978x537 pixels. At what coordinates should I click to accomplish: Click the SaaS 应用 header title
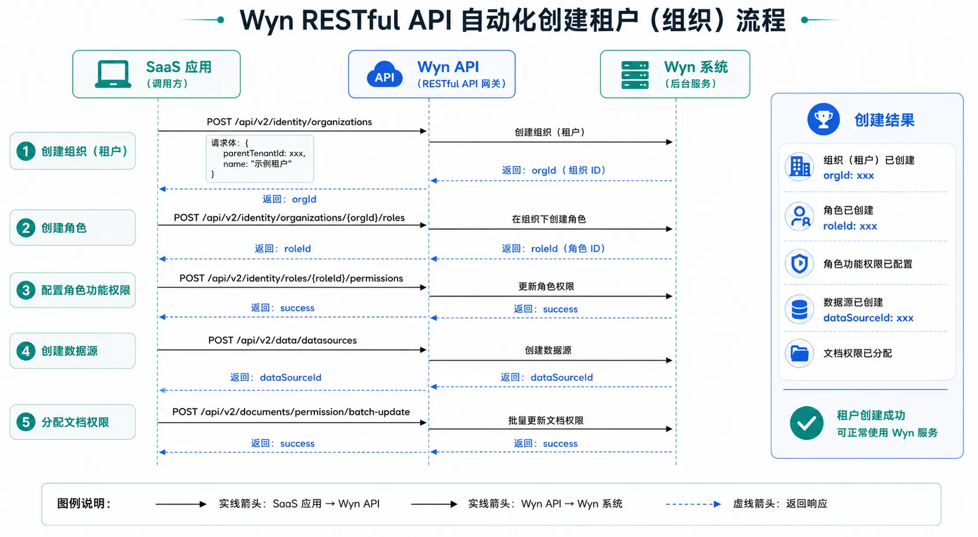pos(179,67)
